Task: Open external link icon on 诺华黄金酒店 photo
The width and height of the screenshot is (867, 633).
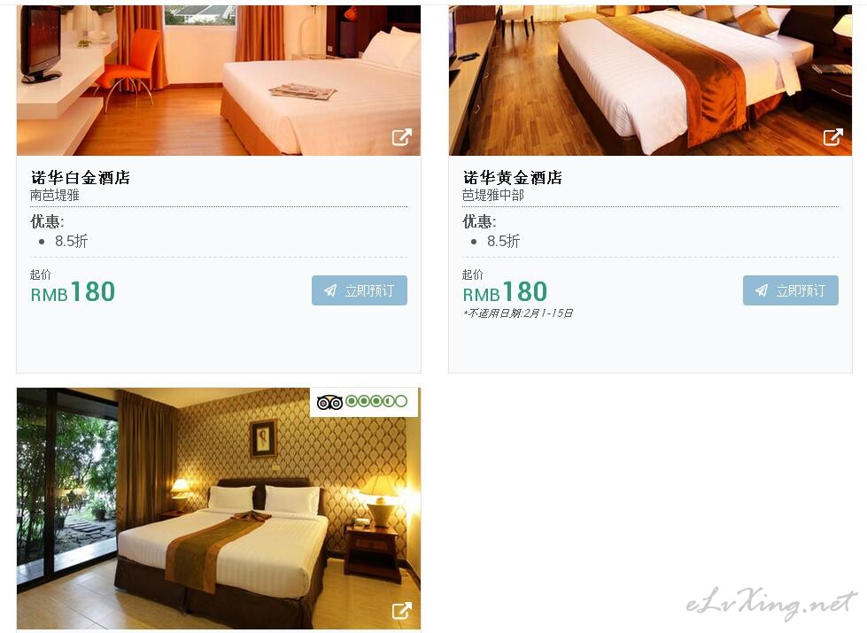Action: 833,136
